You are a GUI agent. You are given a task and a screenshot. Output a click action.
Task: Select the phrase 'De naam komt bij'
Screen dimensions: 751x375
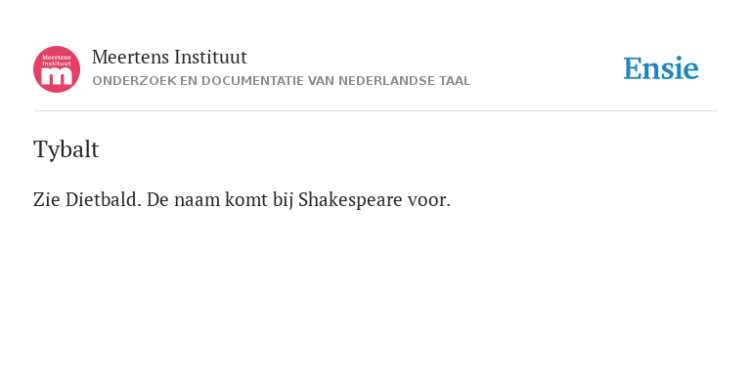point(220,199)
